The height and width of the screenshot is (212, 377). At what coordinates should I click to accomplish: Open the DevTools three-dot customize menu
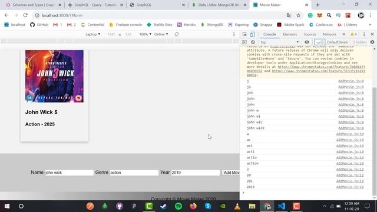(364, 34)
